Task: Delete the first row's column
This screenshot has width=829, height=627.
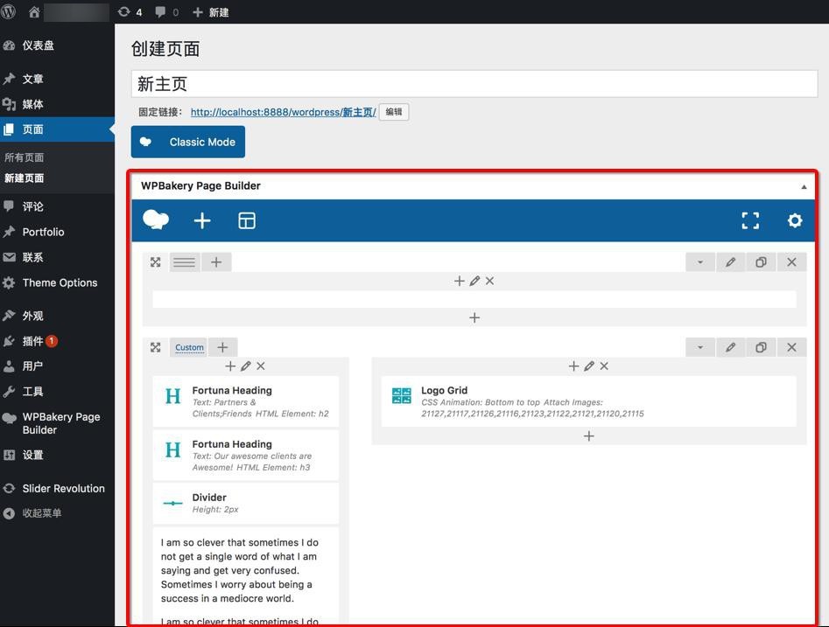Action: (489, 281)
